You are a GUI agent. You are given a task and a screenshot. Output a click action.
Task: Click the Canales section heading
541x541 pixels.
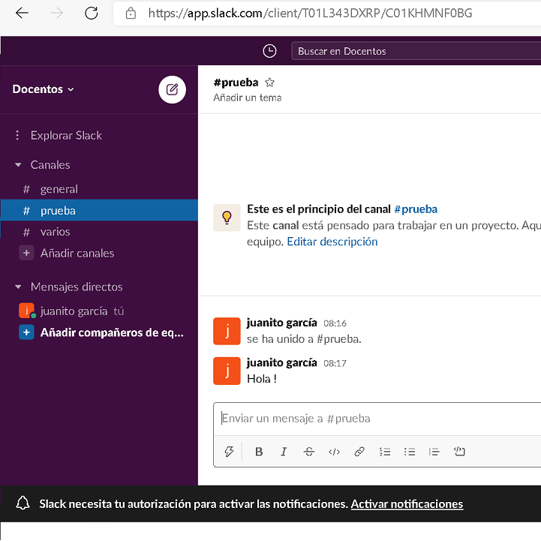[50, 165]
